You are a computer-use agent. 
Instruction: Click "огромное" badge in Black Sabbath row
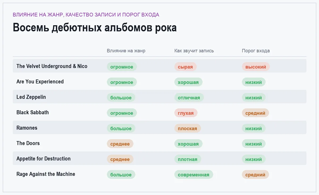point(122,113)
